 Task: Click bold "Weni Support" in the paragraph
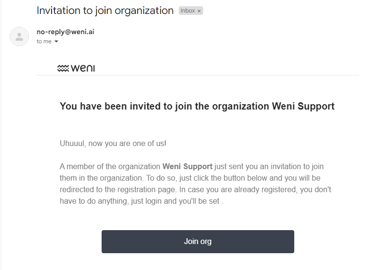[x=187, y=167]
